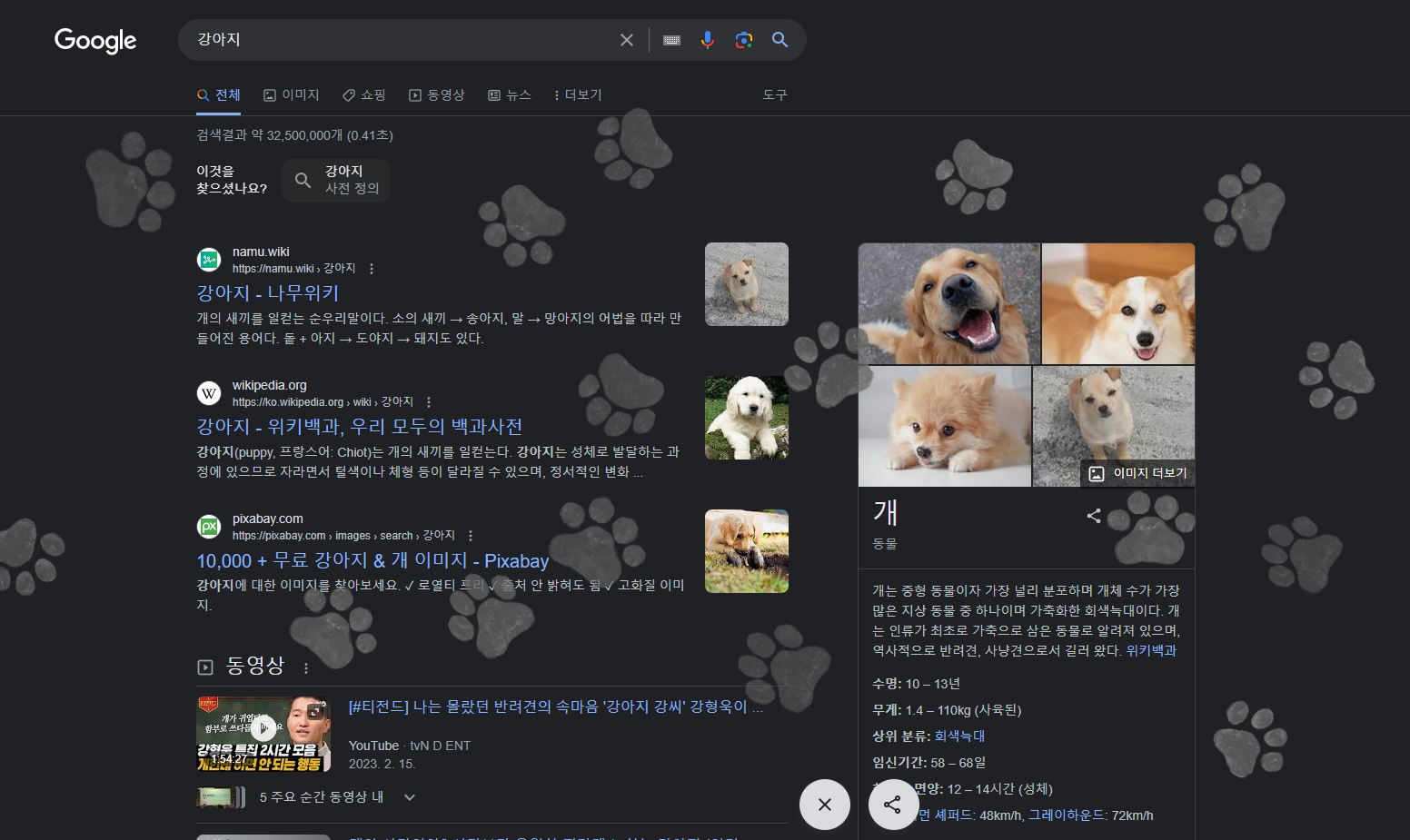1410x840 pixels.
Task: Open more options for the namu.wiki result
Action: click(372, 269)
